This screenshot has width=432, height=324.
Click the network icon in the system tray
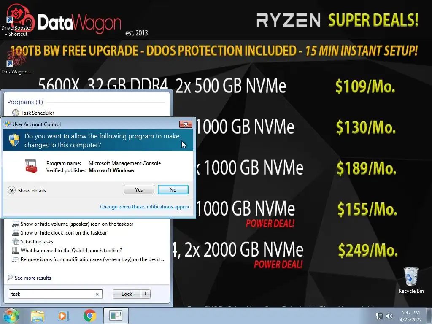(379, 316)
